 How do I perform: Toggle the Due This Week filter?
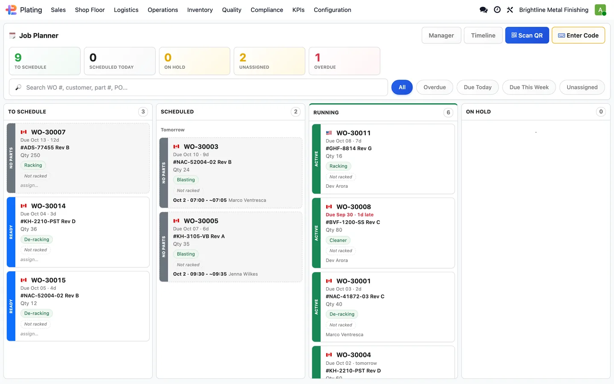pyautogui.click(x=529, y=87)
